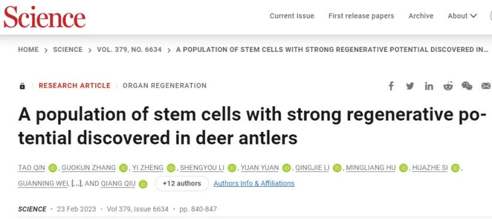This screenshot has width=492, height=219.
Task: Go to First release papers
Action: [x=361, y=16]
